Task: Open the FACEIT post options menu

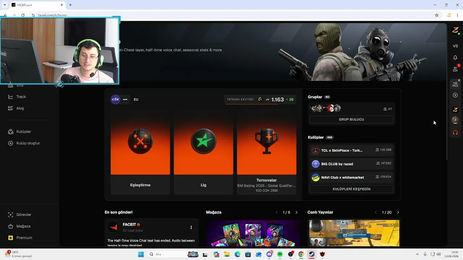Action: [191, 228]
